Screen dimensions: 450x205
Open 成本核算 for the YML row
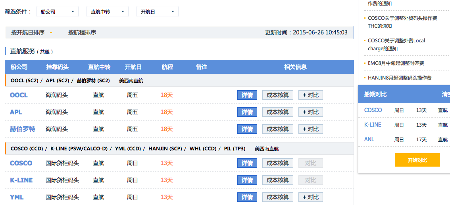[x=277, y=197]
